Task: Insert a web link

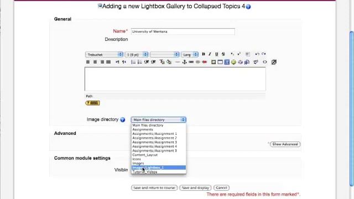Action: click(x=191, y=62)
